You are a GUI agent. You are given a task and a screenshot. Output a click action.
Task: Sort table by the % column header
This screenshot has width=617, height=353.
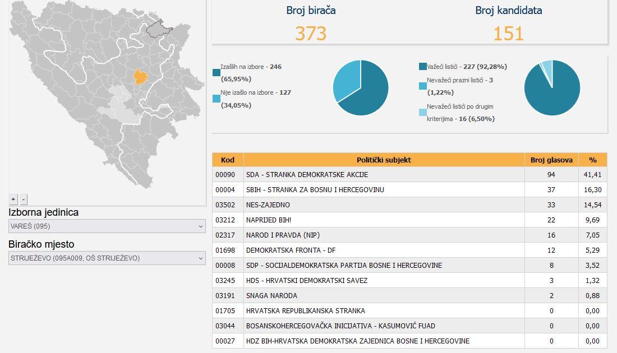coord(593,160)
